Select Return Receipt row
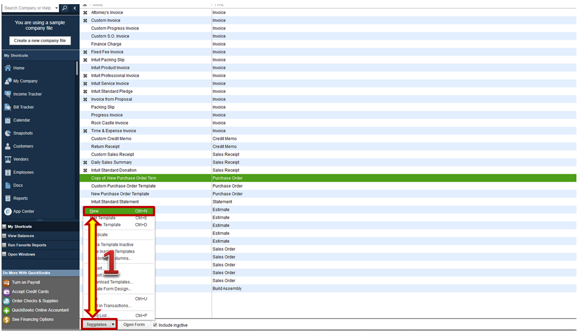Image resolution: width=579 pixels, height=333 pixels. pyautogui.click(x=328, y=147)
